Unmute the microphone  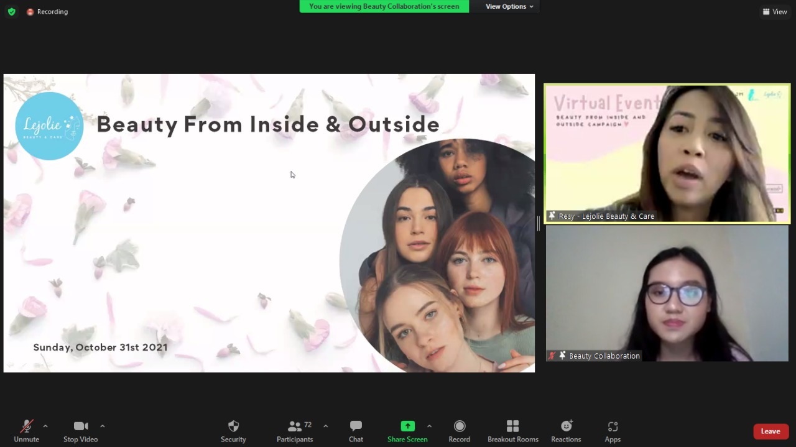point(26,426)
